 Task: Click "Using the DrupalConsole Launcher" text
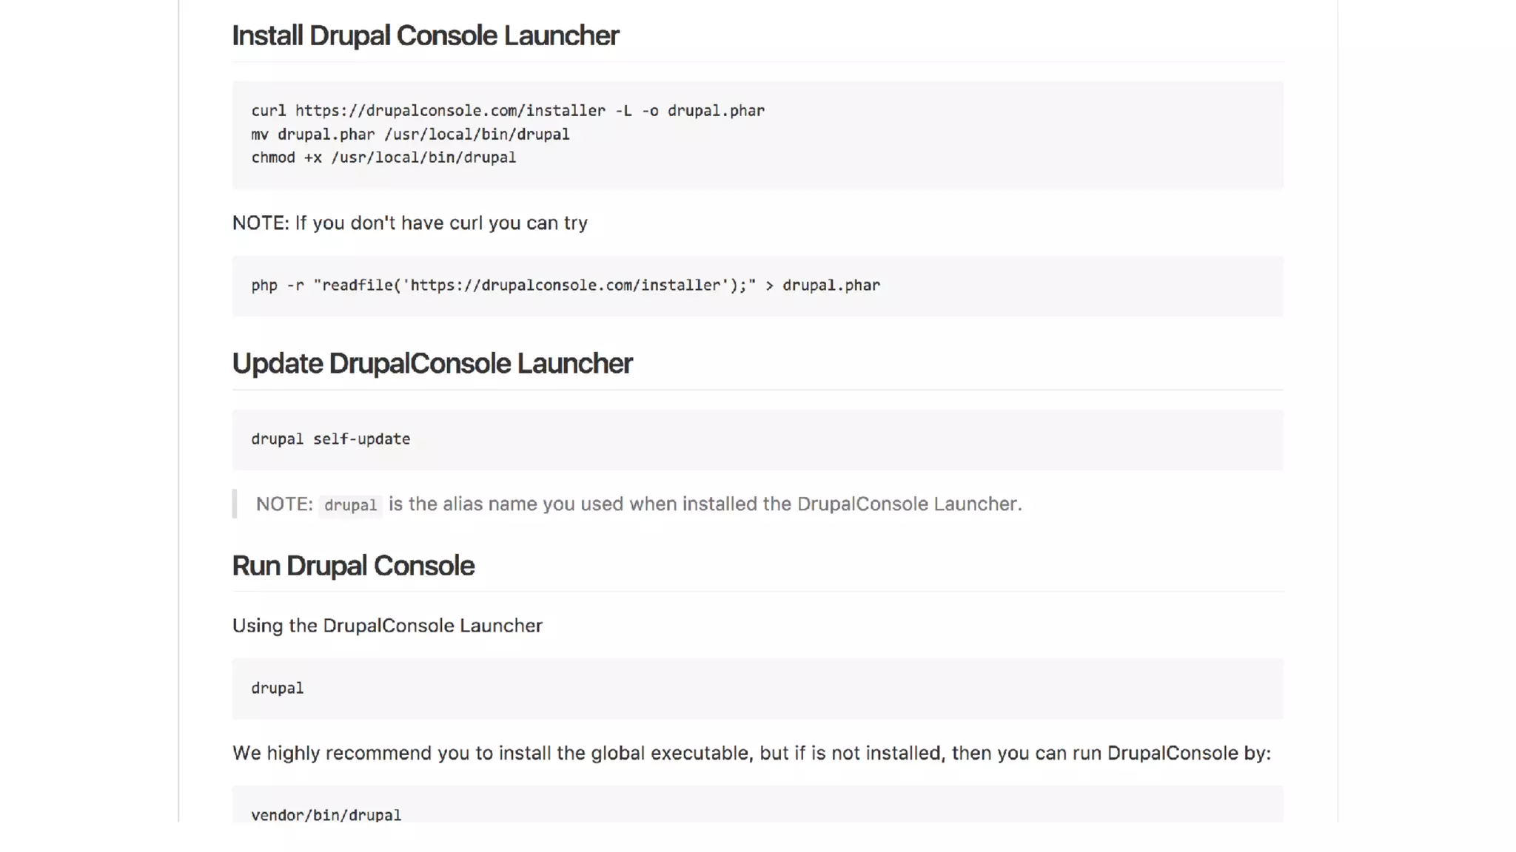click(x=386, y=626)
